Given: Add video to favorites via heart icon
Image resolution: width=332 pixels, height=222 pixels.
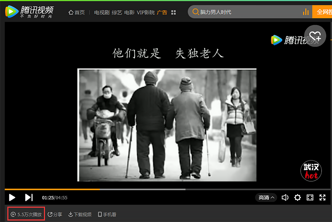Looking at the screenshot, I should click(315, 36).
